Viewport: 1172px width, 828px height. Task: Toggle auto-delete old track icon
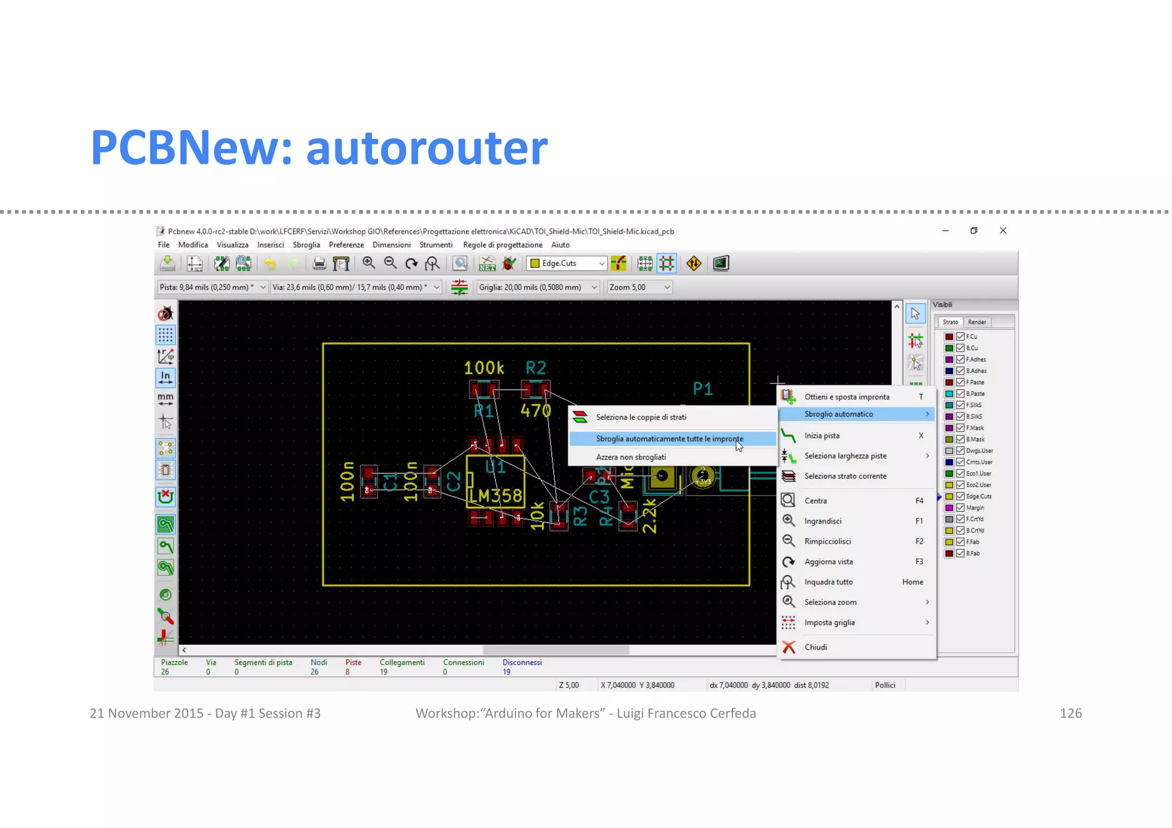click(165, 496)
